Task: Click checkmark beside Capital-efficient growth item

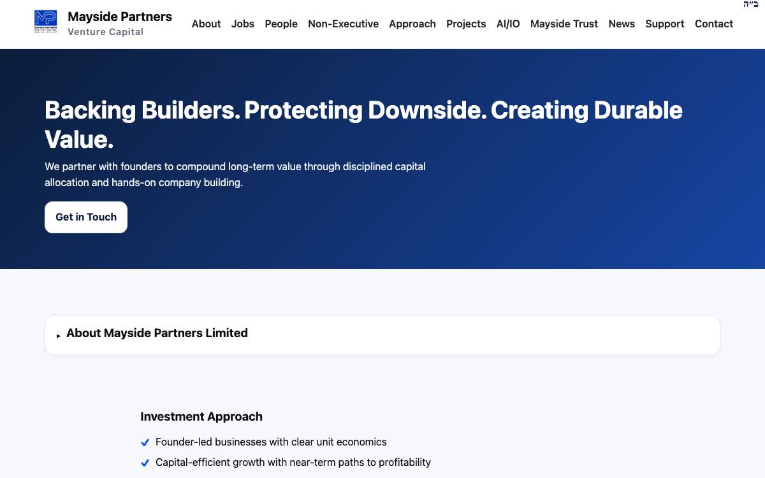Action: (145, 463)
